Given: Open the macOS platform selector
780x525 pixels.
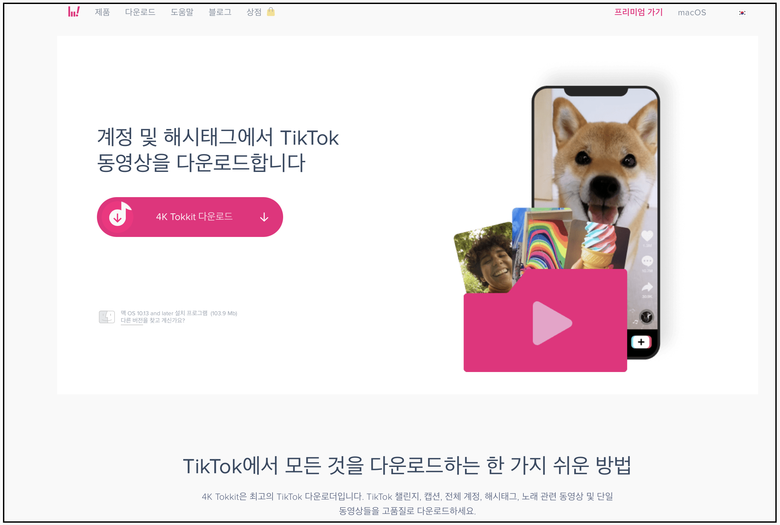Looking at the screenshot, I should tap(692, 13).
